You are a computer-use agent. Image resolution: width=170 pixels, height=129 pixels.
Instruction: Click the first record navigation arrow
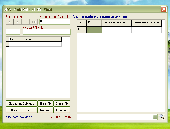point(9,22)
